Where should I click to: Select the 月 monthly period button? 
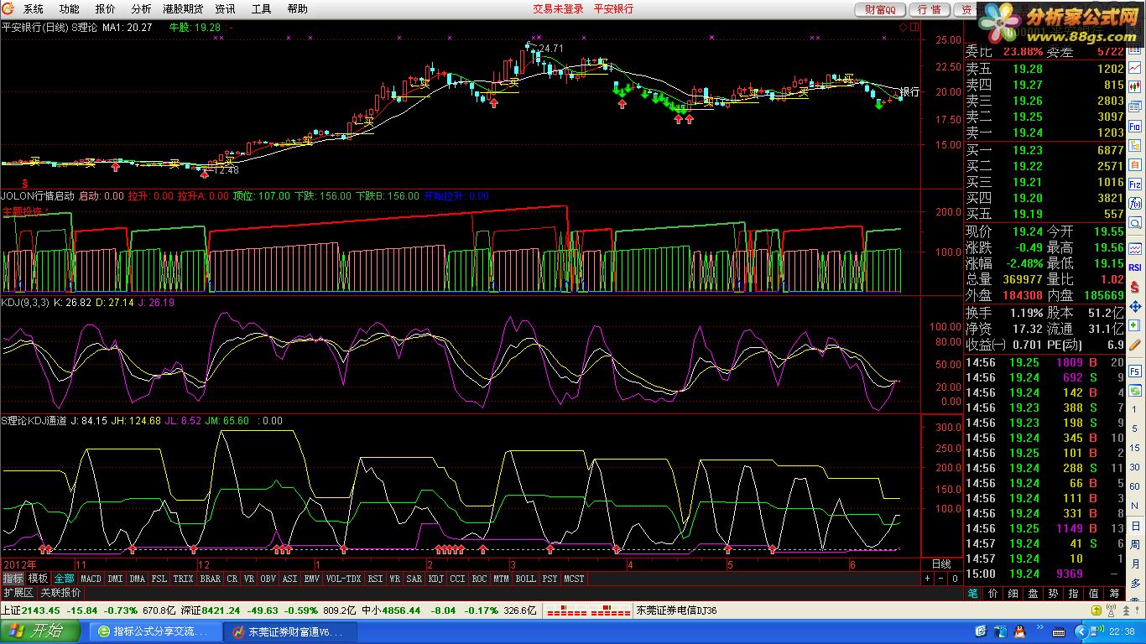pyautogui.click(x=1135, y=563)
